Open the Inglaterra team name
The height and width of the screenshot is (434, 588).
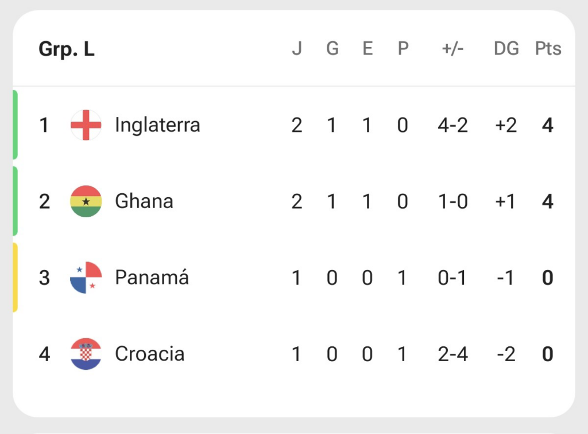point(157,125)
